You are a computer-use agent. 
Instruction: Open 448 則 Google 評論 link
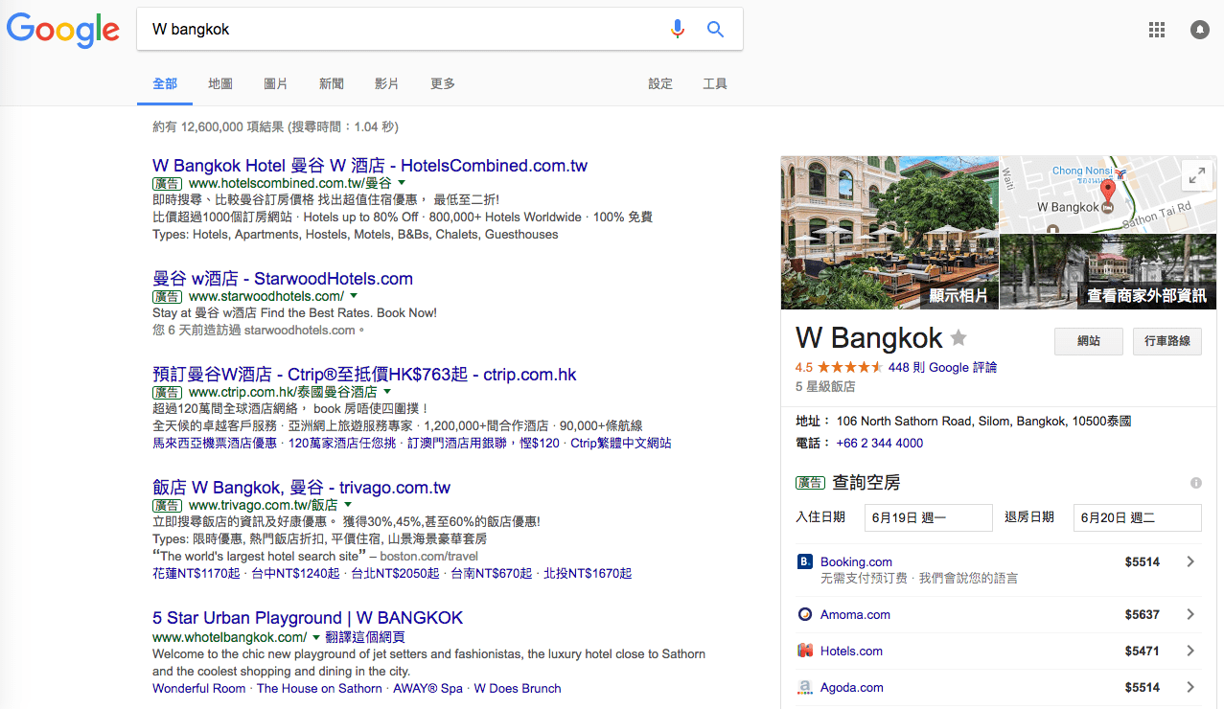(x=942, y=367)
